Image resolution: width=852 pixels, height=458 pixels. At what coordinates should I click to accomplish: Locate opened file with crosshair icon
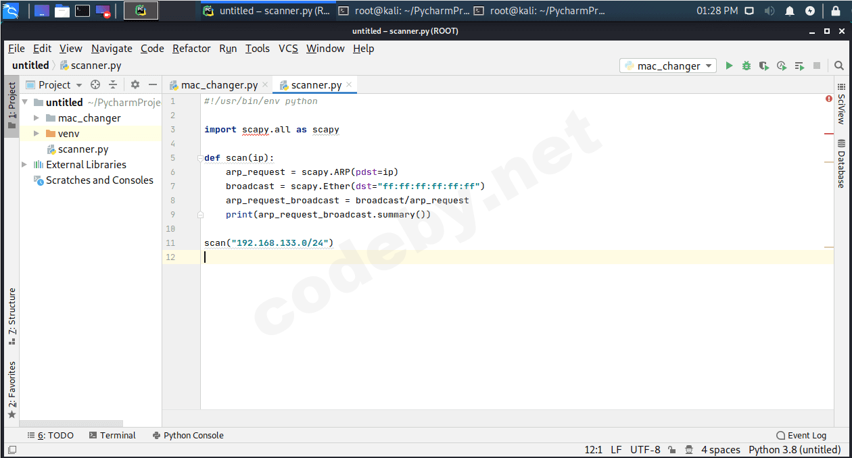click(95, 84)
